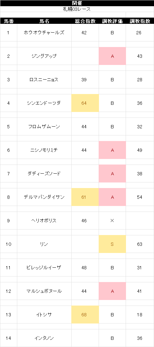Click the 馬名 column header

pos(44,21)
